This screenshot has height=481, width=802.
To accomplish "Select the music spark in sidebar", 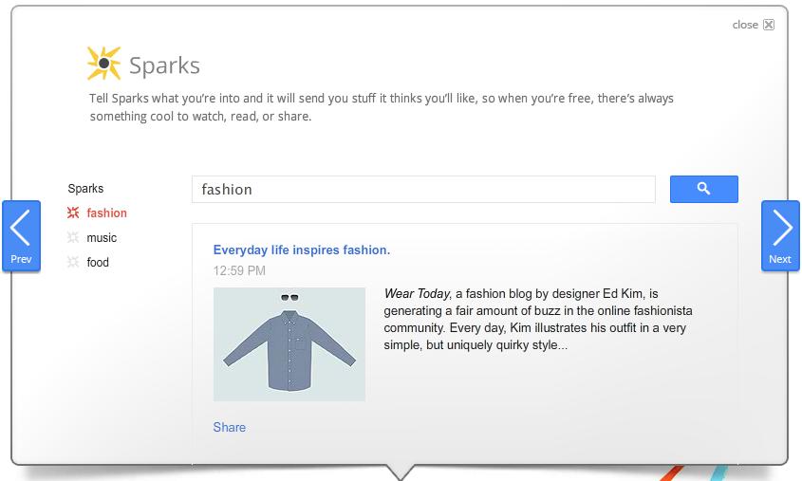I will tap(102, 238).
